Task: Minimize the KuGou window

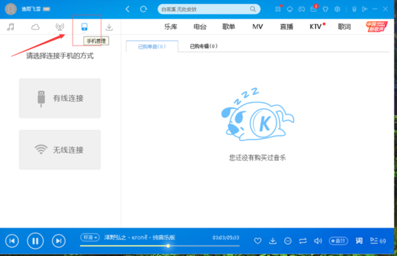Action: [375, 9]
